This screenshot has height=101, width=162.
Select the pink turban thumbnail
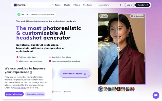(123, 89)
